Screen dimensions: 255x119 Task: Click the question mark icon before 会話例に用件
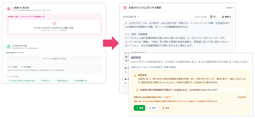tap(137, 90)
